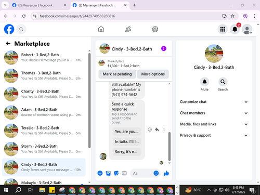Click the Facebook search magnifier icon
The width and height of the screenshot is (260, 195).
coord(21,29)
